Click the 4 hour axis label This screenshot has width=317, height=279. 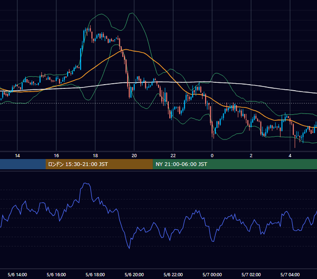[x=290, y=156]
